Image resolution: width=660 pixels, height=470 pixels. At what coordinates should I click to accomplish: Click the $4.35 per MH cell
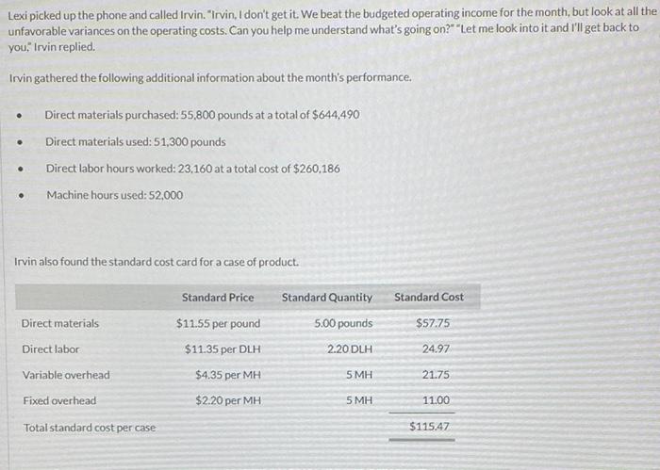pos(228,375)
